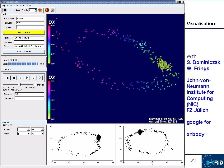Click the 'xnbody' text on the slide

pos(195,134)
